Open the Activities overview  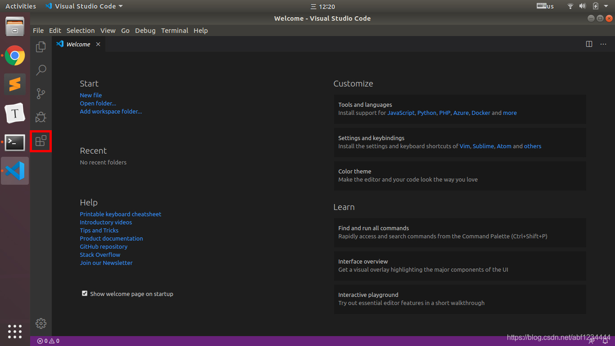pos(21,6)
